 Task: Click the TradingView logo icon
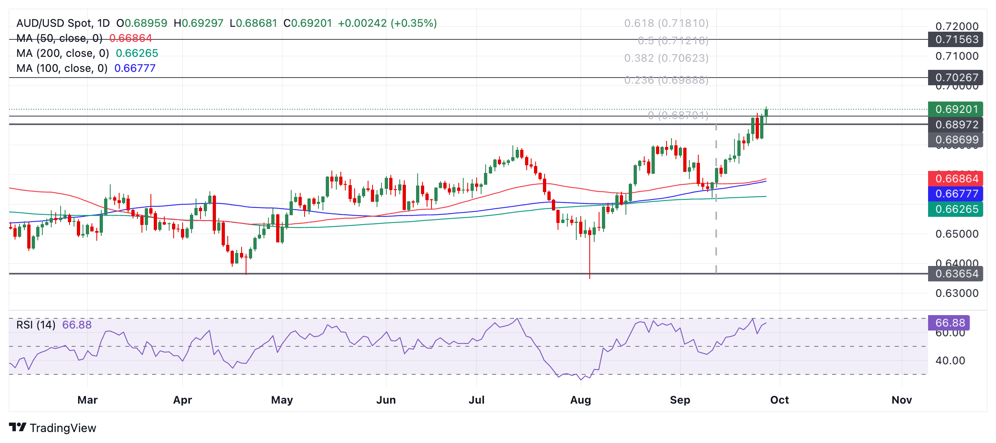click(17, 427)
